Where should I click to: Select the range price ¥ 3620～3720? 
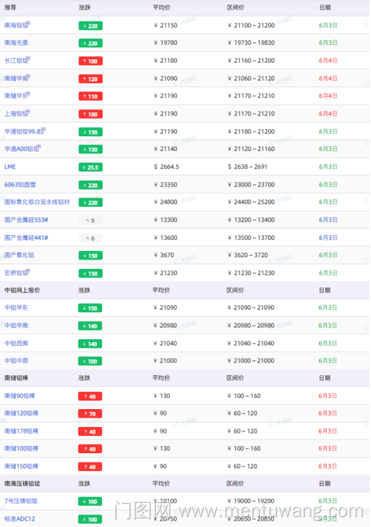coord(248,255)
